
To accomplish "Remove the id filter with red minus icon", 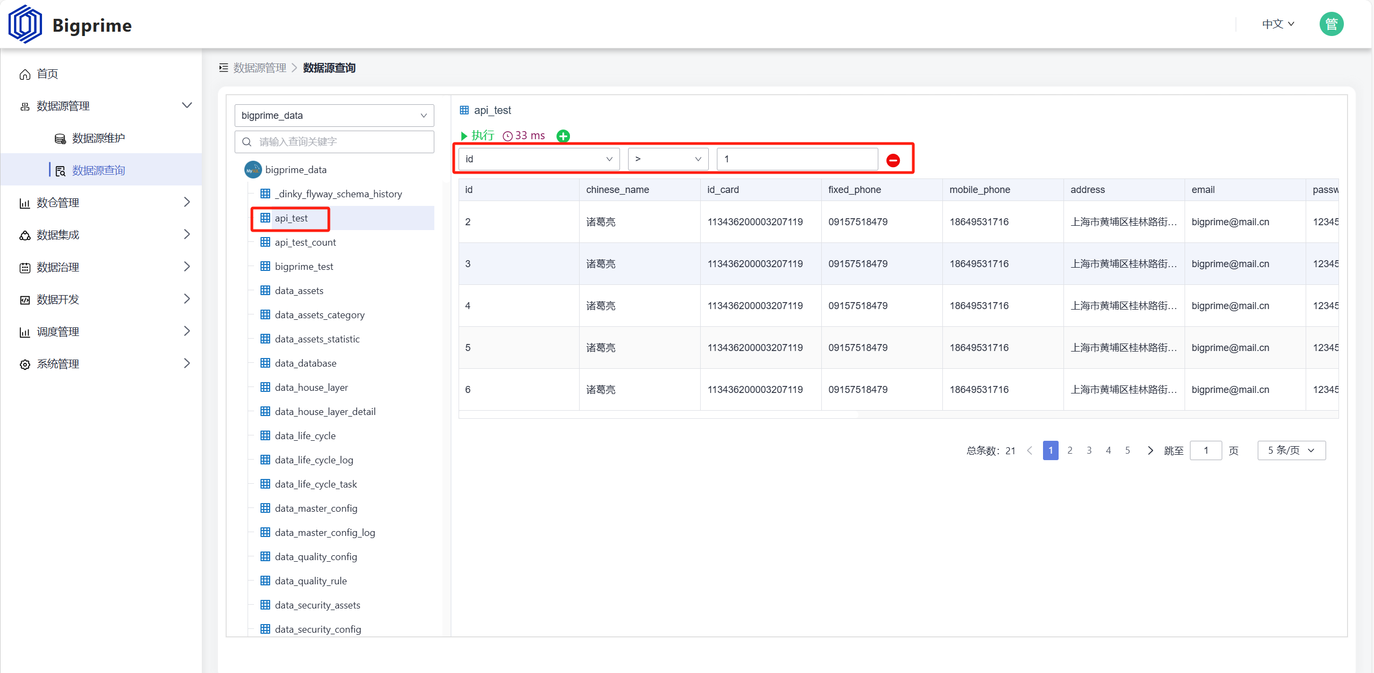I will (893, 160).
